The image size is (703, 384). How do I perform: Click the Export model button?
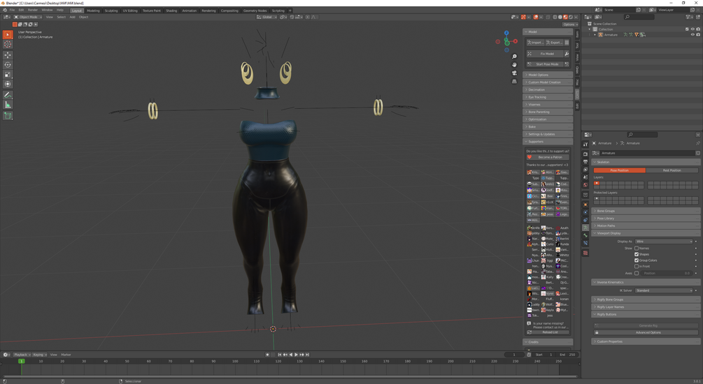point(553,43)
